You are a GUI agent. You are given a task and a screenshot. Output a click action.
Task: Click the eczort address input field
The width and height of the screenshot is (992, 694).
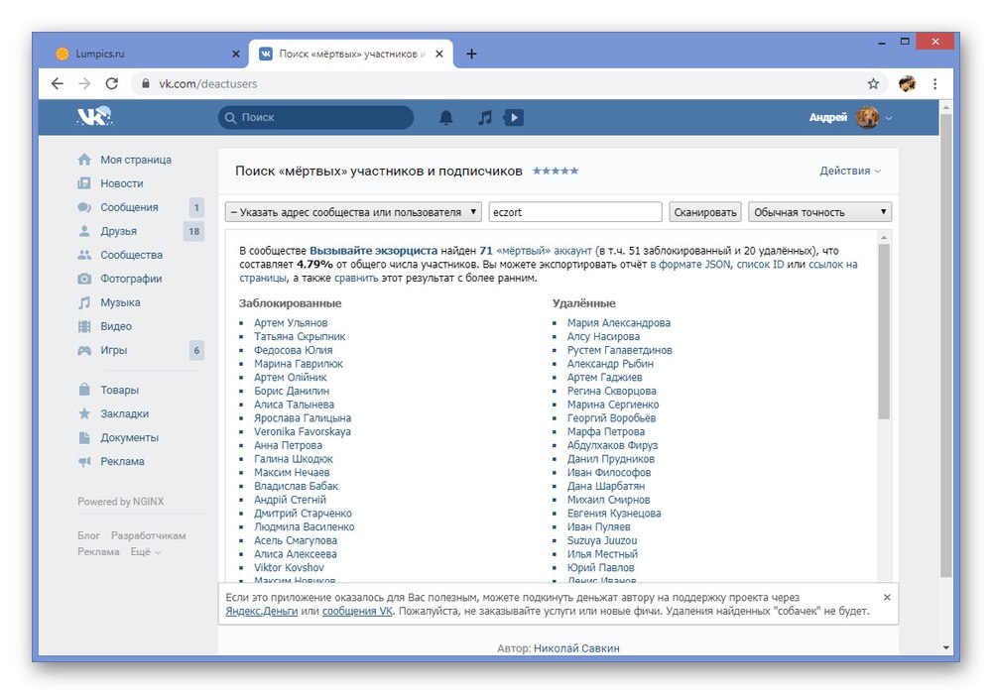coord(575,212)
